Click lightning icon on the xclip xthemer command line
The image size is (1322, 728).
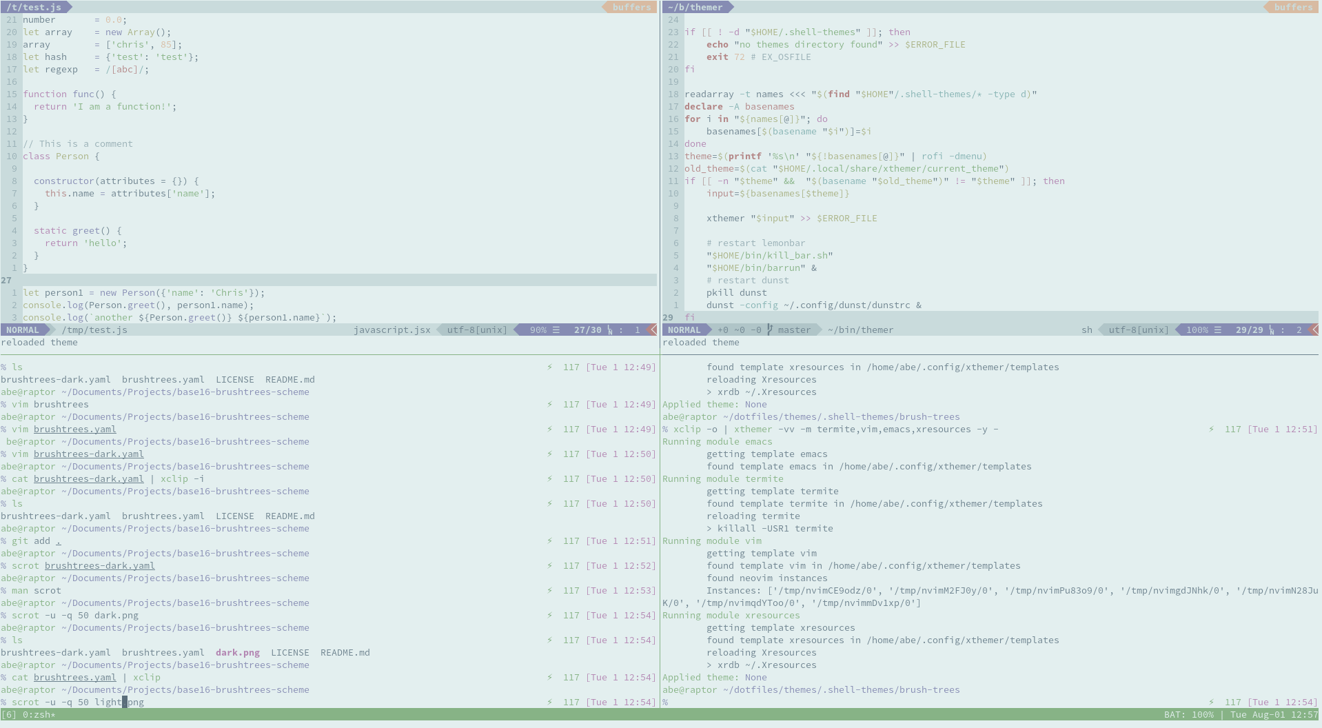click(1211, 429)
